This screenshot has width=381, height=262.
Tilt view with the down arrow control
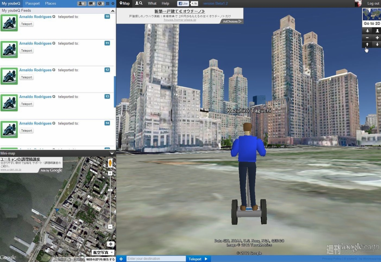tap(377, 45)
